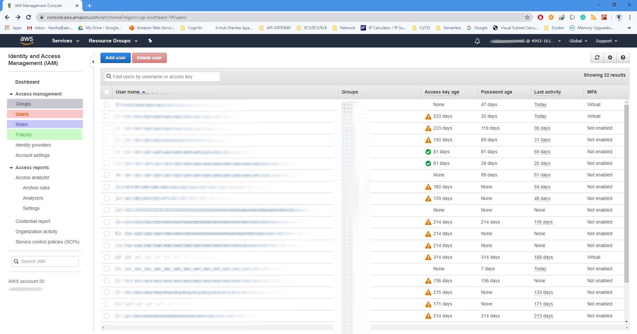
Task: Select checkbox for first user row
Action: point(106,104)
